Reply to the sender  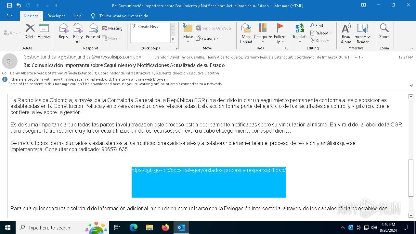pos(64,32)
